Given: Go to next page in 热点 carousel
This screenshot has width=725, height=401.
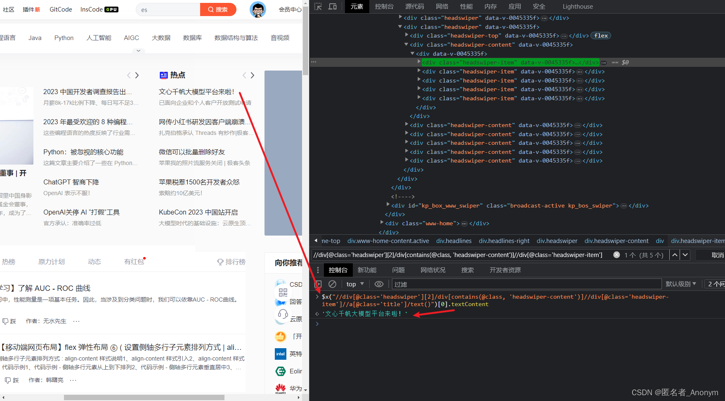Looking at the screenshot, I should pyautogui.click(x=253, y=75).
